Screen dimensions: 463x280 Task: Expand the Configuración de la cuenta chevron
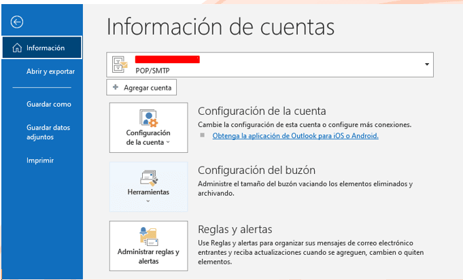click(168, 142)
